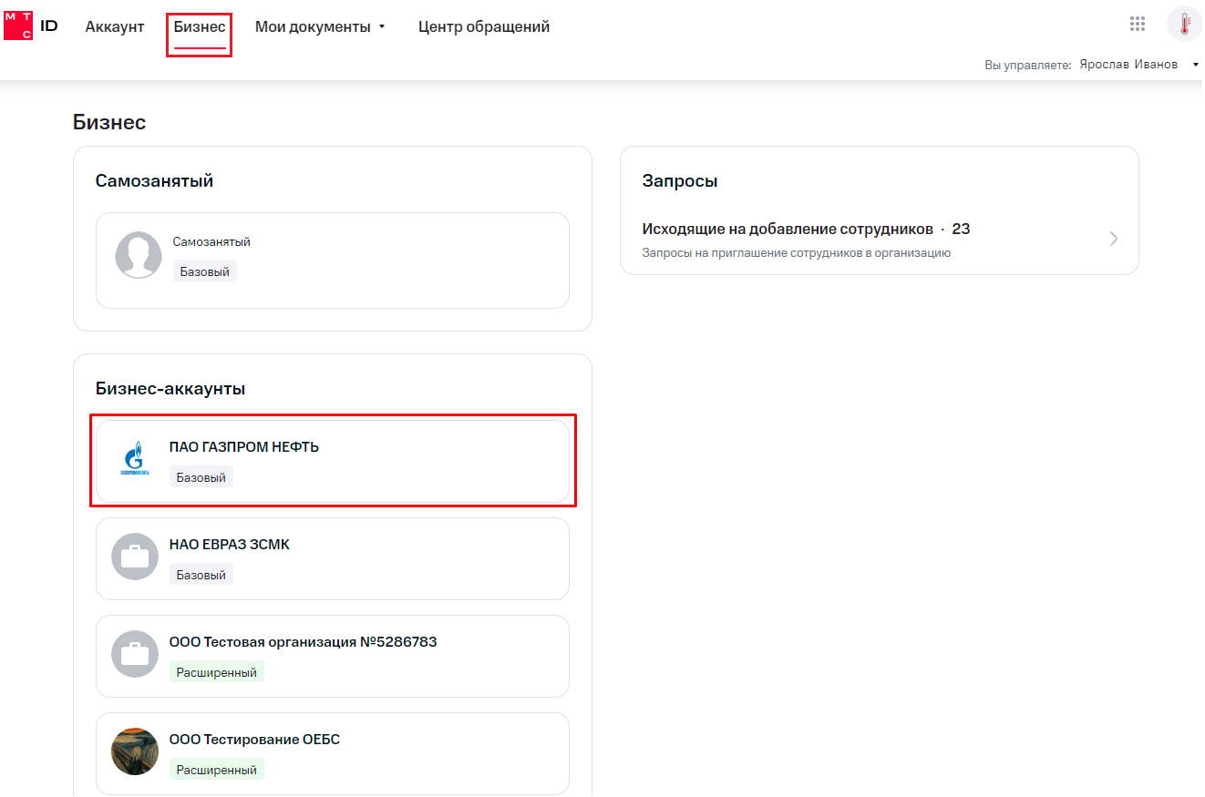Open ООО Тестовая организация №5286783
Screen dimensions: 1205x797
coord(333,656)
